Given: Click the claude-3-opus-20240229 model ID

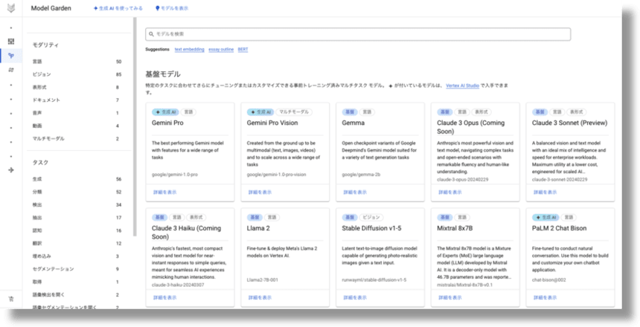Looking at the screenshot, I should click(x=462, y=179).
